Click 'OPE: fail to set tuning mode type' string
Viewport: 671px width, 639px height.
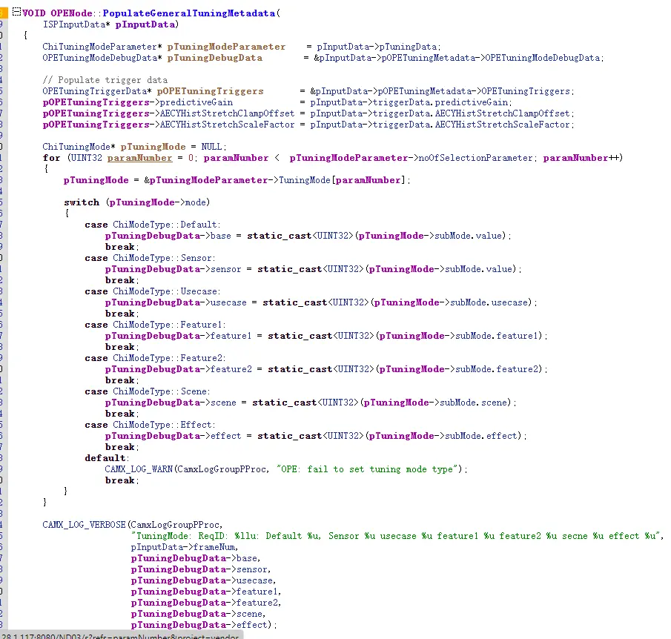(x=367, y=469)
